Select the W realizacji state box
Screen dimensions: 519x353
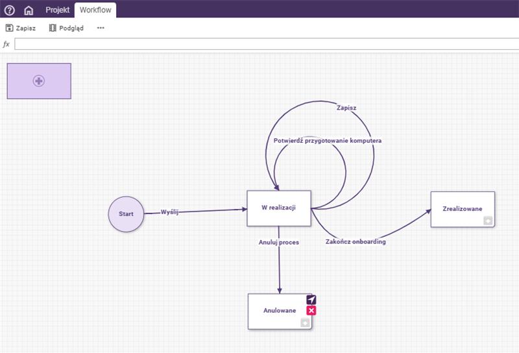click(279, 208)
